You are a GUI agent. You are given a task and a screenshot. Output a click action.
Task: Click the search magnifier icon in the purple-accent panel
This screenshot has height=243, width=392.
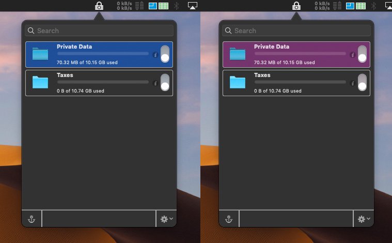click(228, 31)
